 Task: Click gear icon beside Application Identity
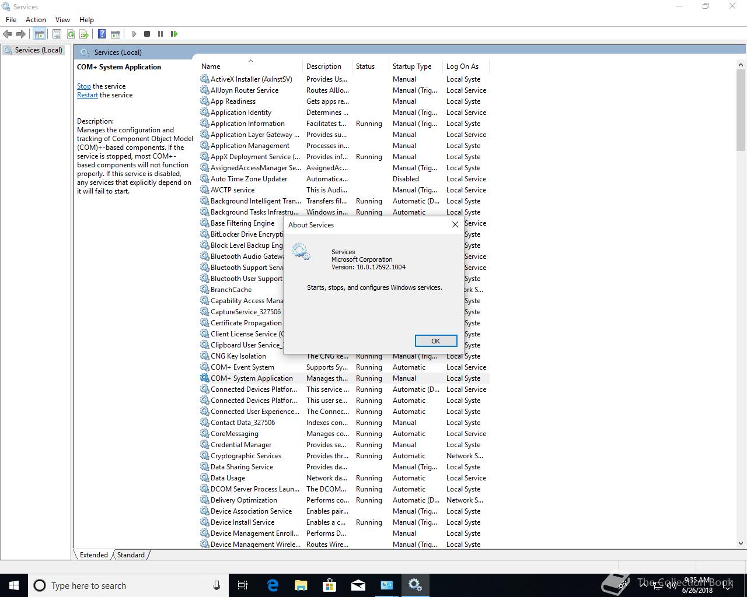tap(205, 113)
